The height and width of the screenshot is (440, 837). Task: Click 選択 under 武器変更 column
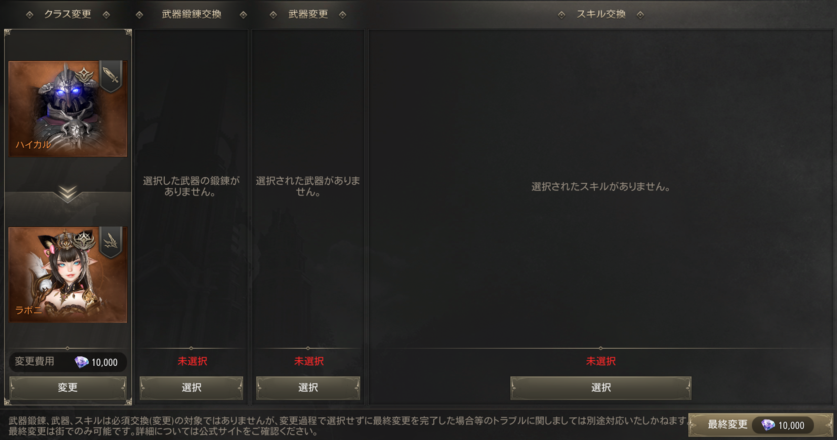tap(308, 388)
